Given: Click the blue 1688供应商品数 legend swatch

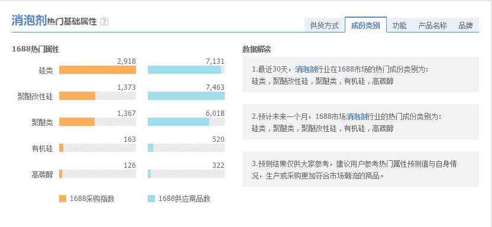Looking at the screenshot, I should coord(151,199).
